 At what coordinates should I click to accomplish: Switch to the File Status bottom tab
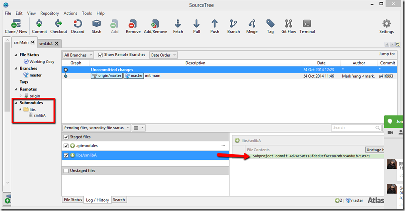coord(73,200)
